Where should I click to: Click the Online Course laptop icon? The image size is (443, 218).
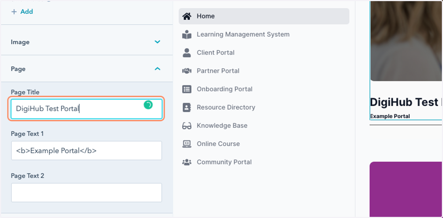pos(187,144)
